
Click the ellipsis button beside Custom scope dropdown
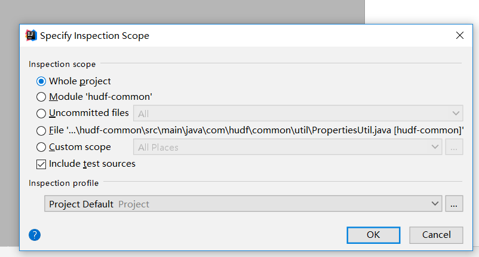point(454,147)
